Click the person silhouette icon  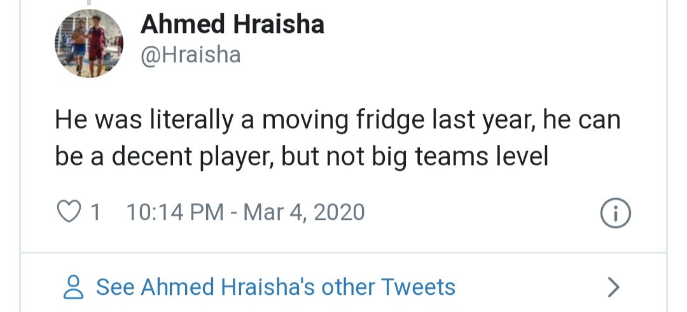(74, 287)
